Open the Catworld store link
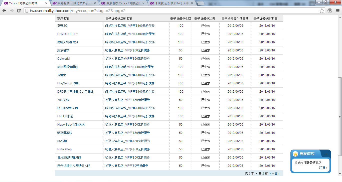The image size is (342, 182). [63, 59]
